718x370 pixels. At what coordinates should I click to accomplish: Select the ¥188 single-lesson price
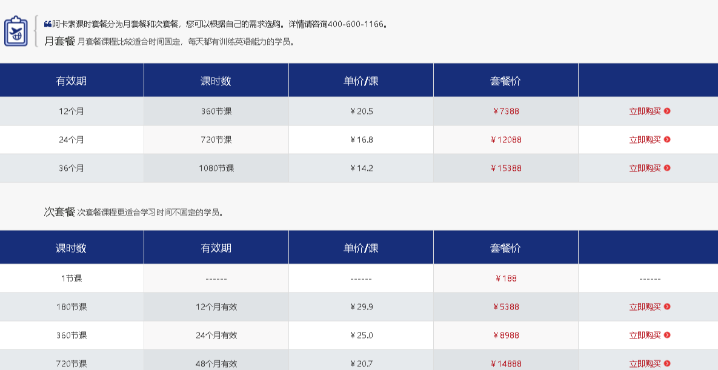[506, 279]
